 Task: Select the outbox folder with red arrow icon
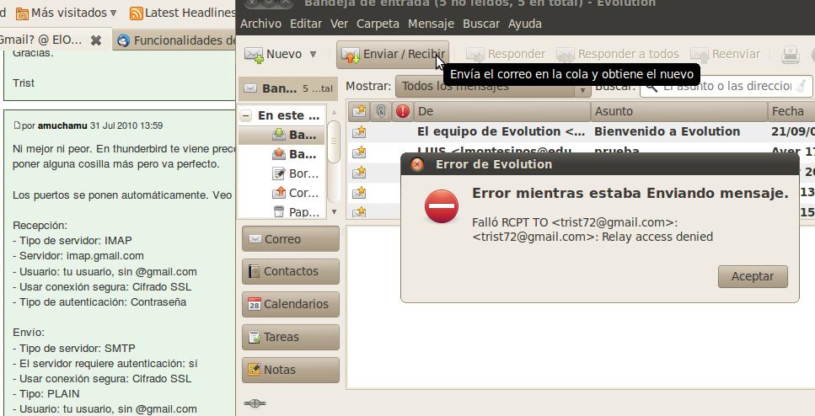(282, 154)
